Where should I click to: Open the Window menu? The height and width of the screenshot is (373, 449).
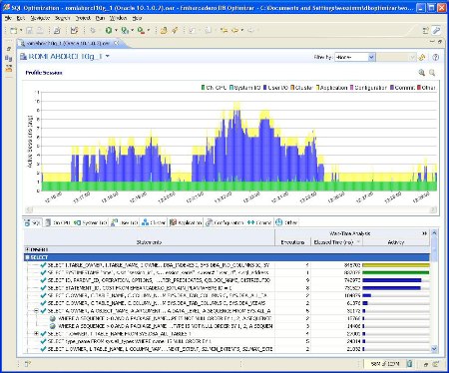(x=118, y=18)
